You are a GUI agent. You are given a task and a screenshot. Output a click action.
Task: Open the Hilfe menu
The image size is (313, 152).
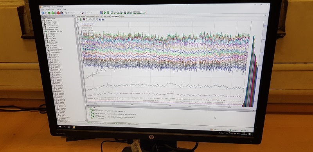pos(64,9)
